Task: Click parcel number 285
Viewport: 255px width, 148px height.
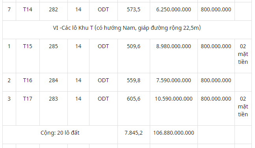Action: coord(53,46)
